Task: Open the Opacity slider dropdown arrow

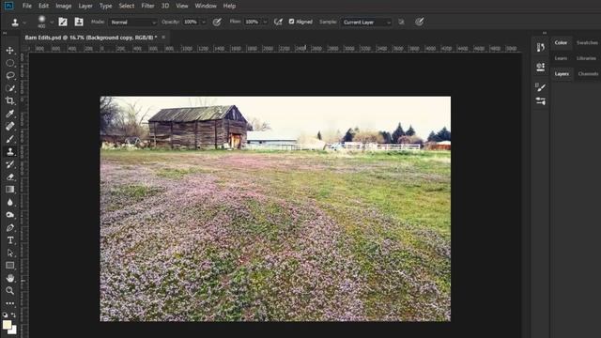Action: (204, 23)
